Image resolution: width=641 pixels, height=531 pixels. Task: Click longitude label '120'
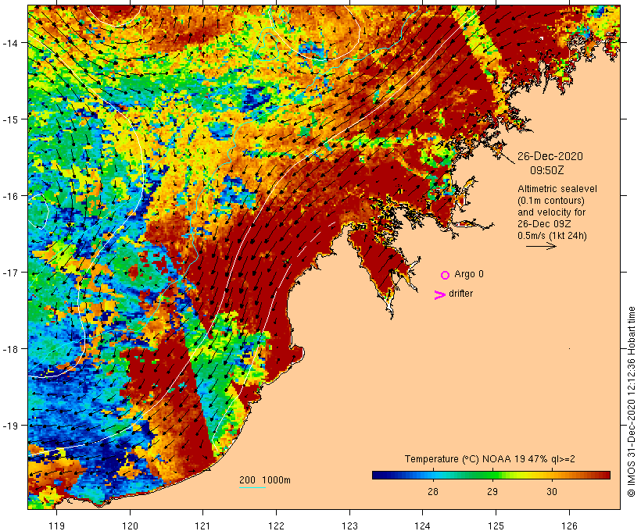coord(130,526)
